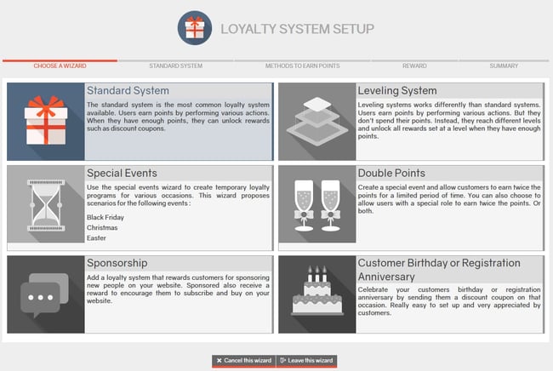This screenshot has width=553, height=371.
Task: Click the Easter event line
Action: tap(96, 238)
